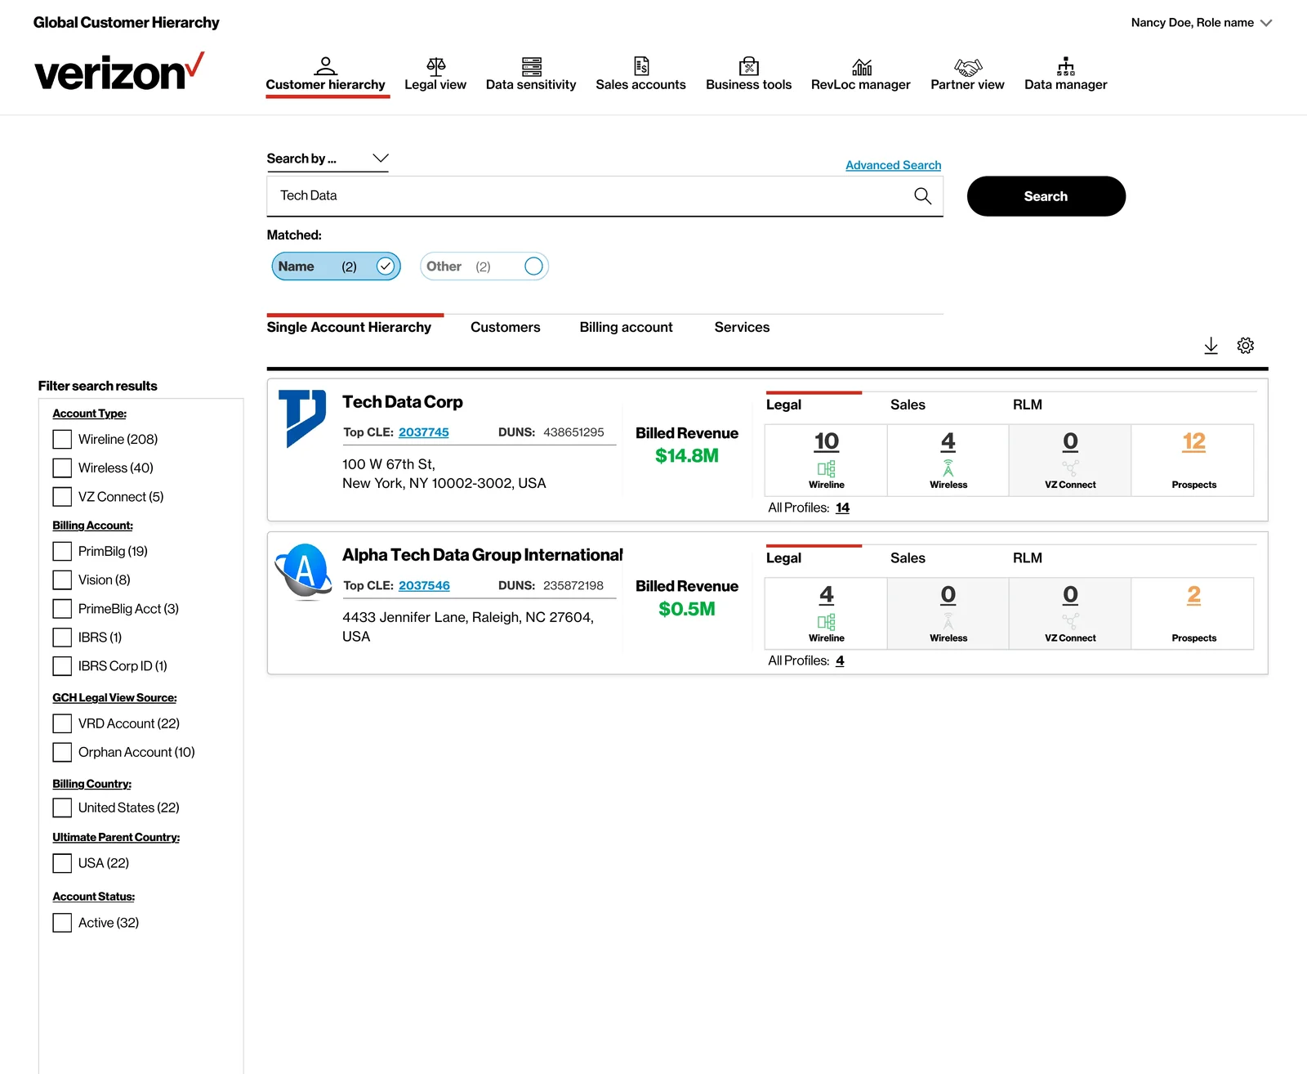Open the Advanced Search link
1307x1074 pixels.
(894, 165)
